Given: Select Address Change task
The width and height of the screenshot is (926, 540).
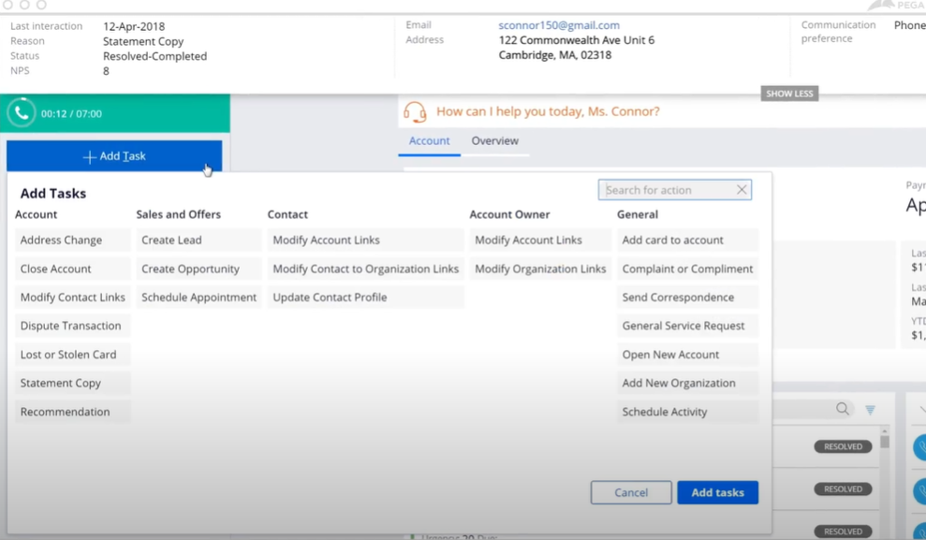Looking at the screenshot, I should pyautogui.click(x=73, y=240).
